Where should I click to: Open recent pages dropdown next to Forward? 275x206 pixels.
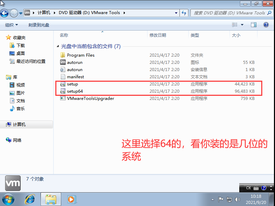(x=21, y=13)
